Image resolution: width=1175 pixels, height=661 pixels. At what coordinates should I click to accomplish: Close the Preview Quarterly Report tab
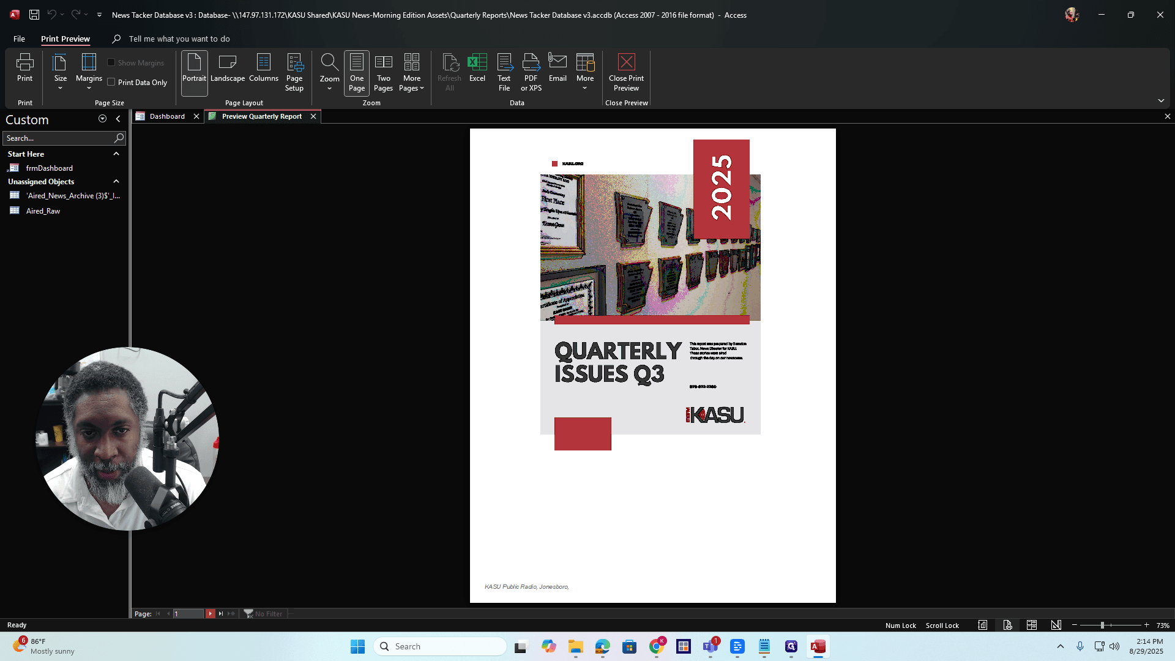click(x=313, y=116)
